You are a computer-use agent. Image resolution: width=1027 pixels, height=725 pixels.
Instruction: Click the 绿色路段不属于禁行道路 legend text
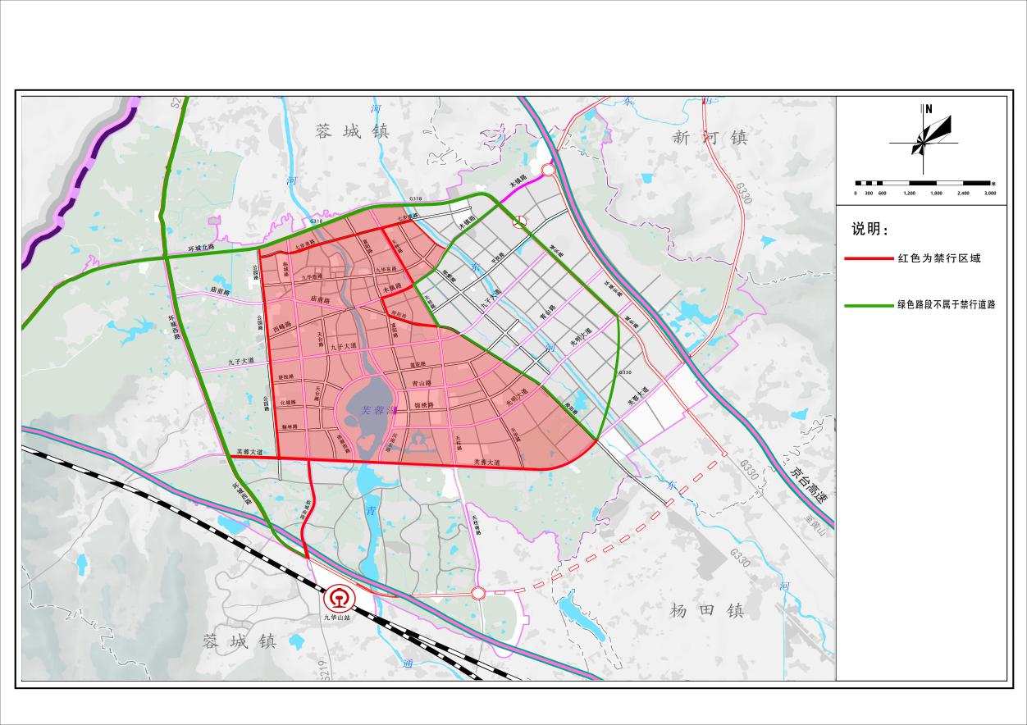[x=947, y=305]
